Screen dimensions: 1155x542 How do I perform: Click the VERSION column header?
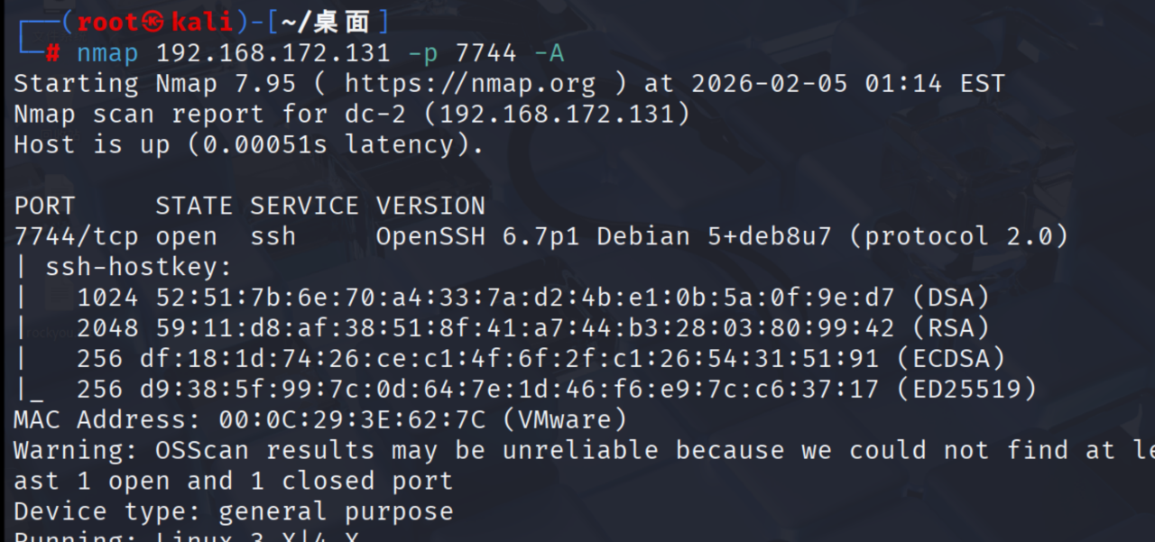pyautogui.click(x=430, y=206)
